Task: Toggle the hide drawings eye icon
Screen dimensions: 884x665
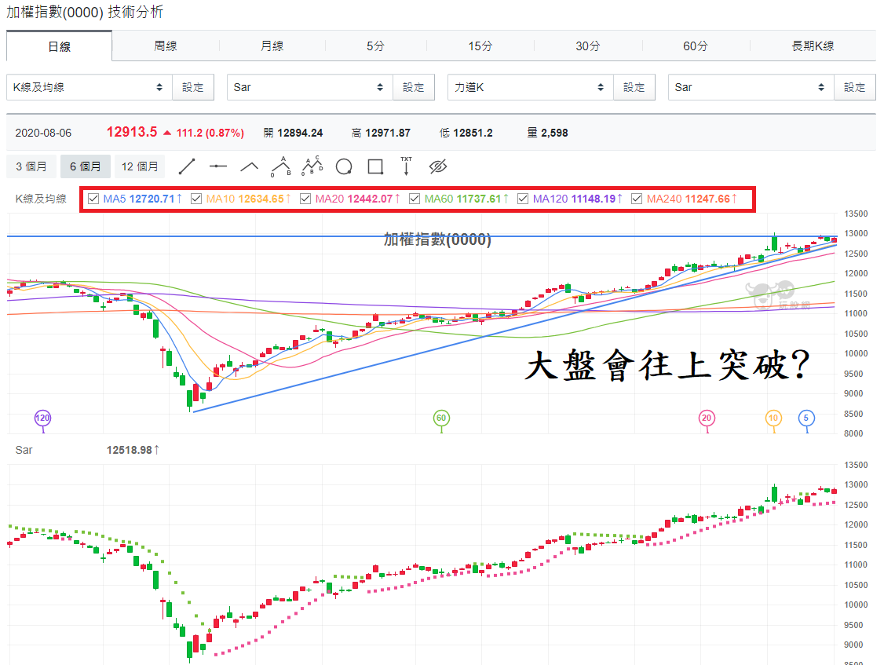Action: (438, 166)
